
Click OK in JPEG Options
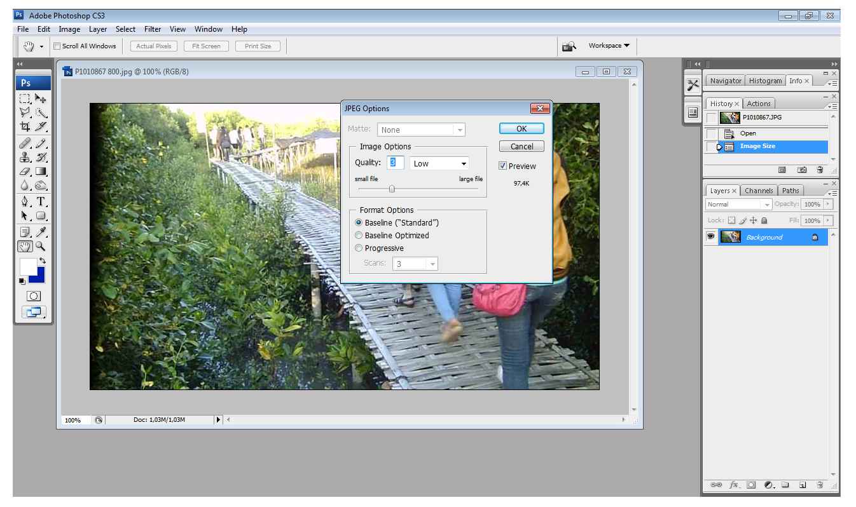[x=521, y=128]
